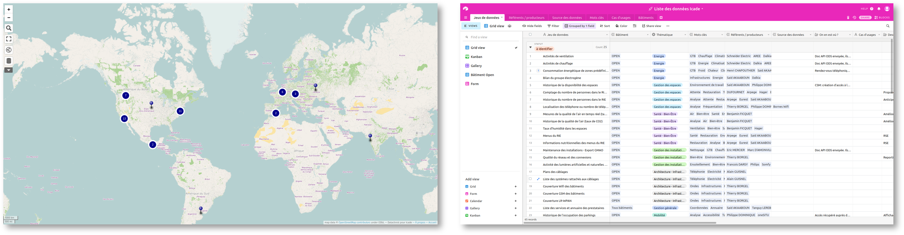Viewport: 904px width, 235px height.
Task: Open the Filter options
Action: pos(553,26)
